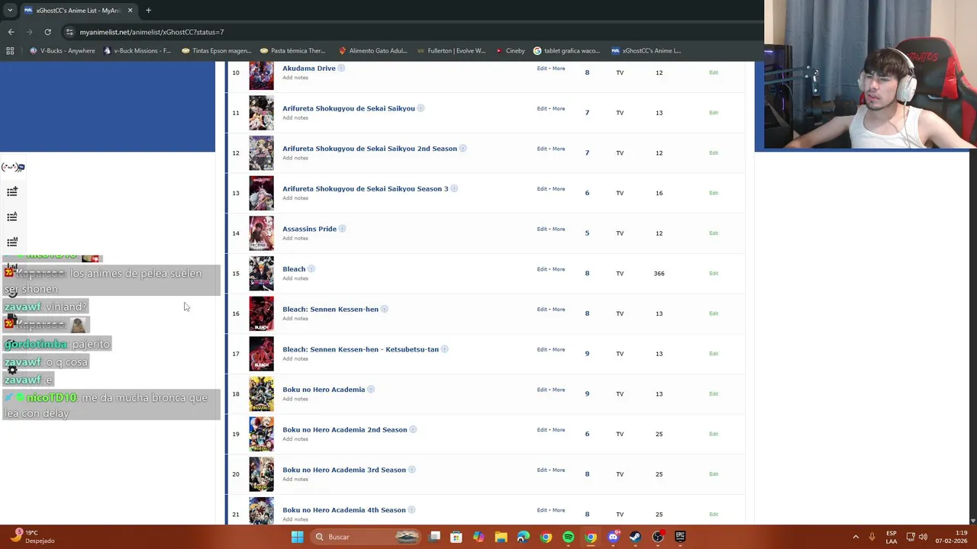Open the Tintas Epson bookmark
The height and width of the screenshot is (549, 977).
click(x=216, y=51)
